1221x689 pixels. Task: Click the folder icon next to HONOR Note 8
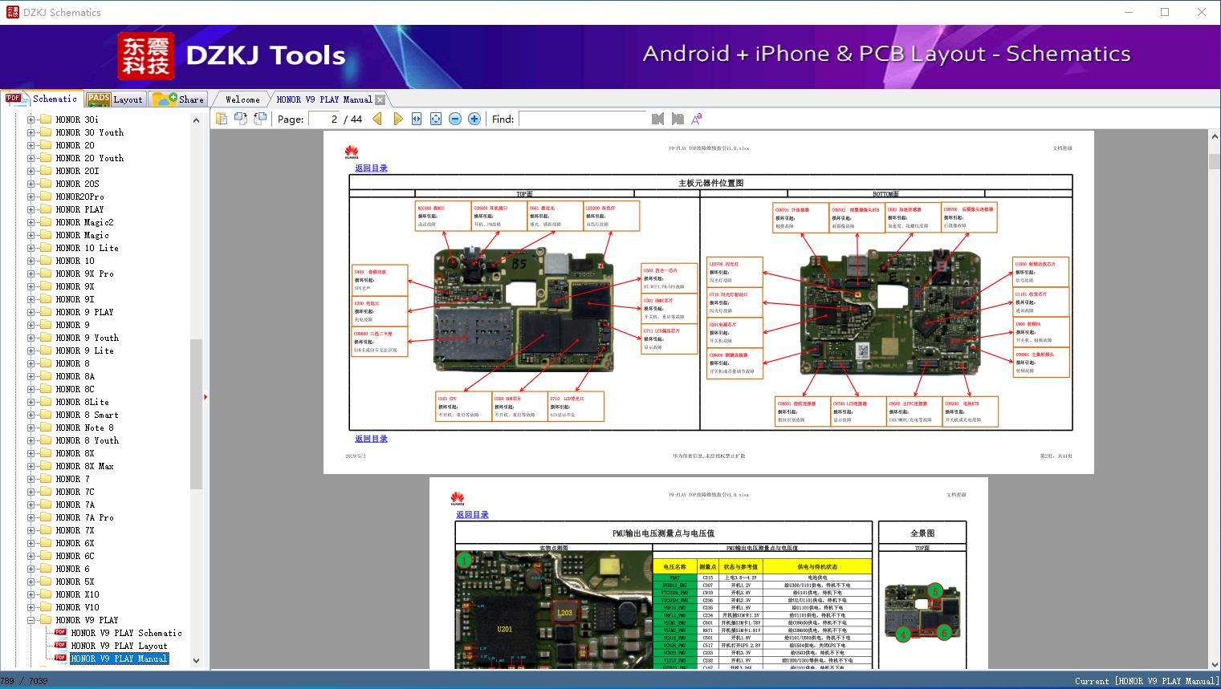click(x=46, y=428)
